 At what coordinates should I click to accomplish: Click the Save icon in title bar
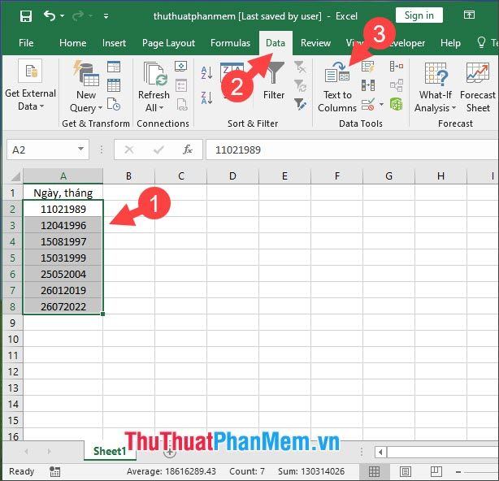pyautogui.click(x=25, y=15)
